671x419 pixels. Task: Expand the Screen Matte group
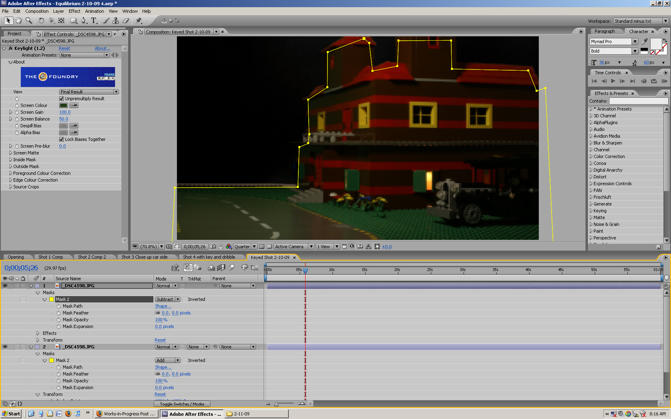10,153
